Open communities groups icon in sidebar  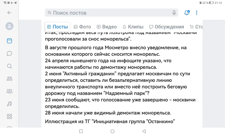pos(9,91)
